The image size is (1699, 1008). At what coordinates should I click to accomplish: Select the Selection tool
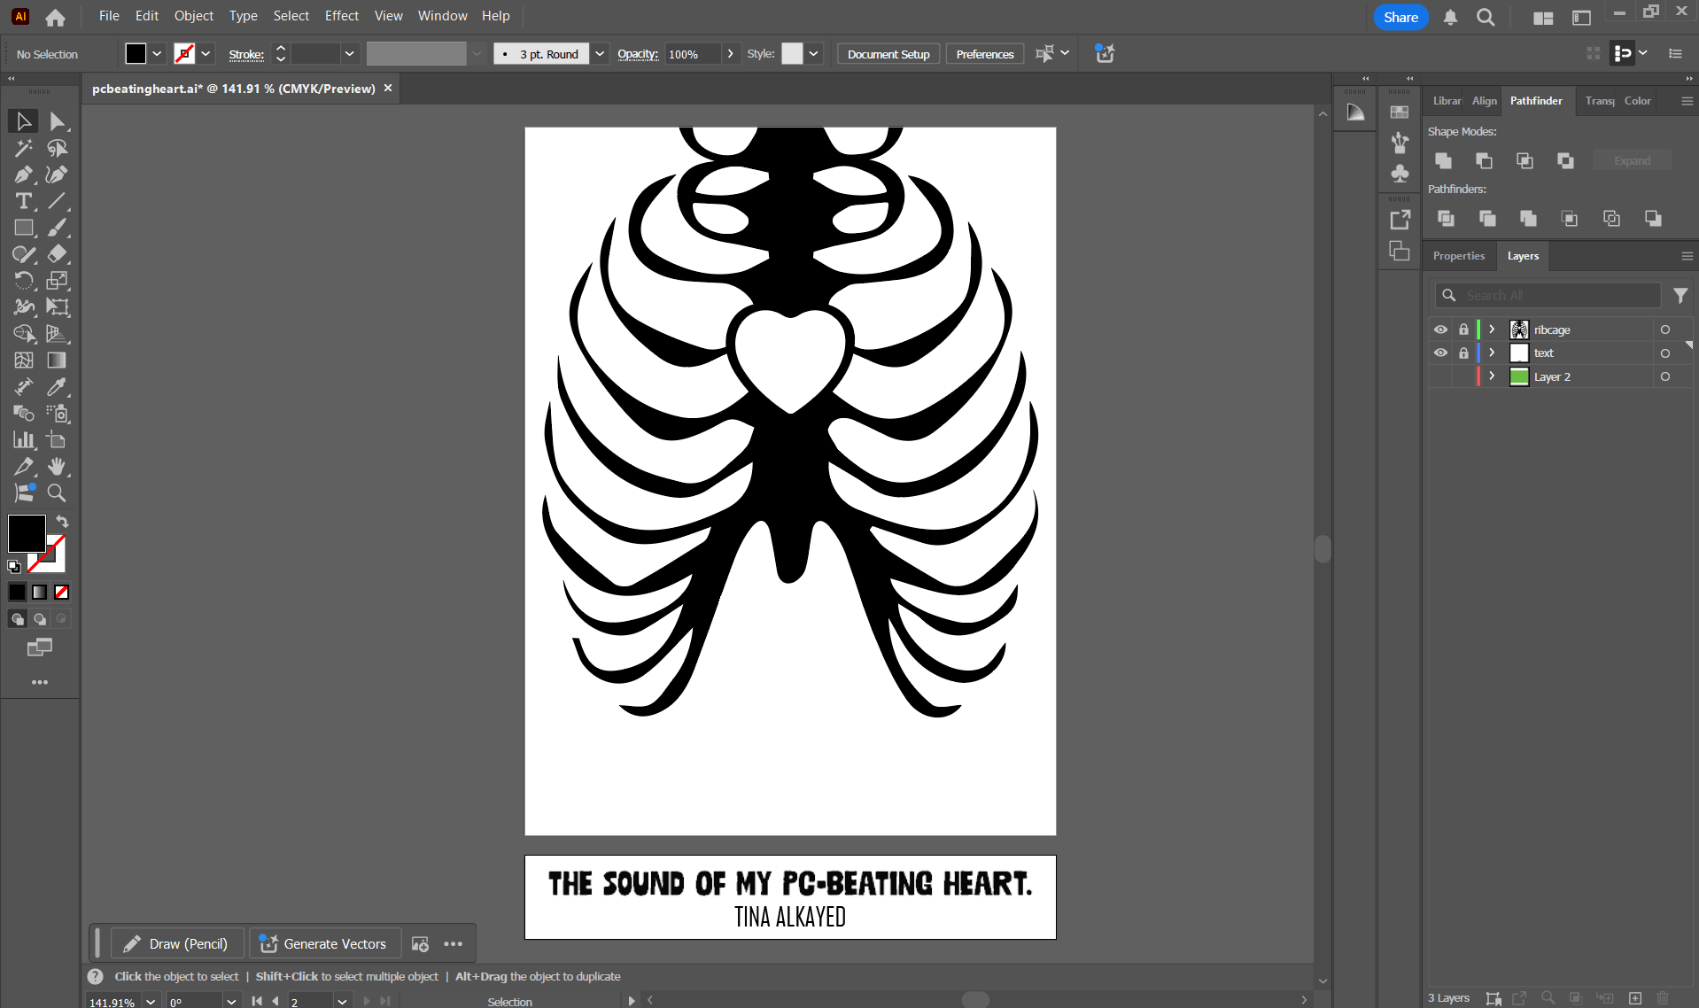tap(22, 121)
